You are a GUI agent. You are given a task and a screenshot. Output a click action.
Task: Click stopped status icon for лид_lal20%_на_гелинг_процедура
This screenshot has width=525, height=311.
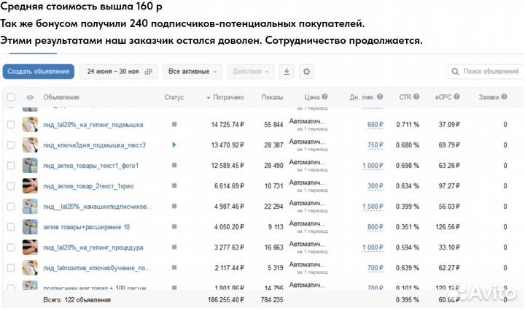coord(174,247)
